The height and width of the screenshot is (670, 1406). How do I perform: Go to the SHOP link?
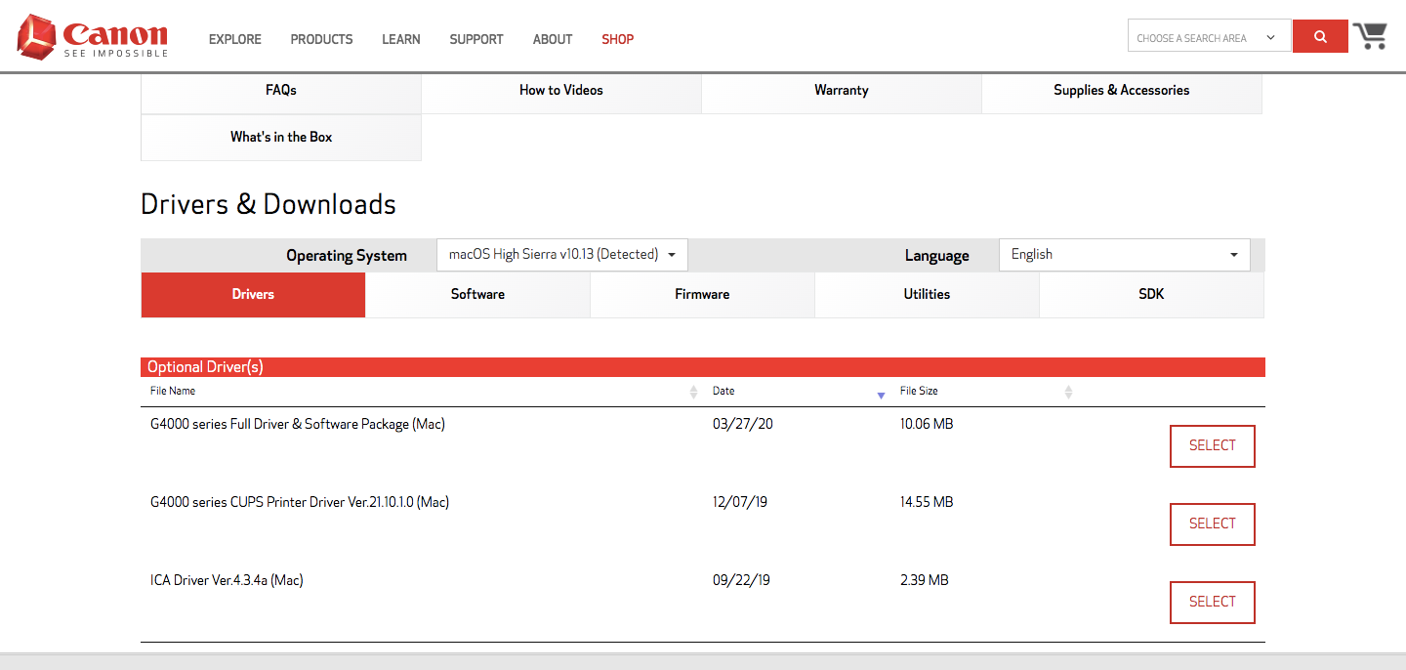click(x=618, y=39)
